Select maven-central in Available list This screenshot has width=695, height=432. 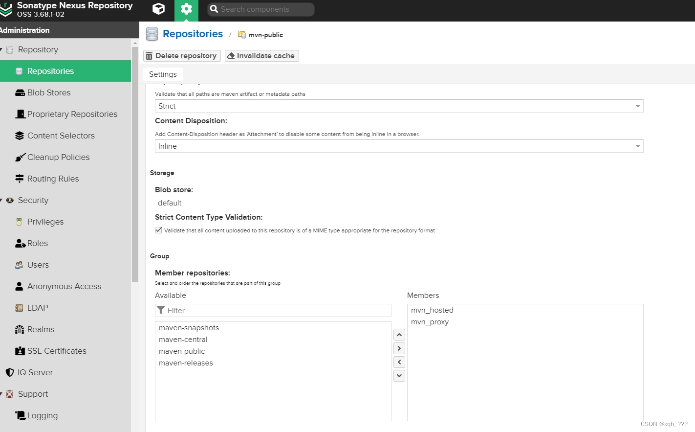click(x=273, y=340)
